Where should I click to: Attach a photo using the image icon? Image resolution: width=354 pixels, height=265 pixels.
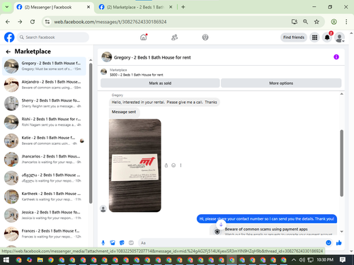tap(113, 242)
